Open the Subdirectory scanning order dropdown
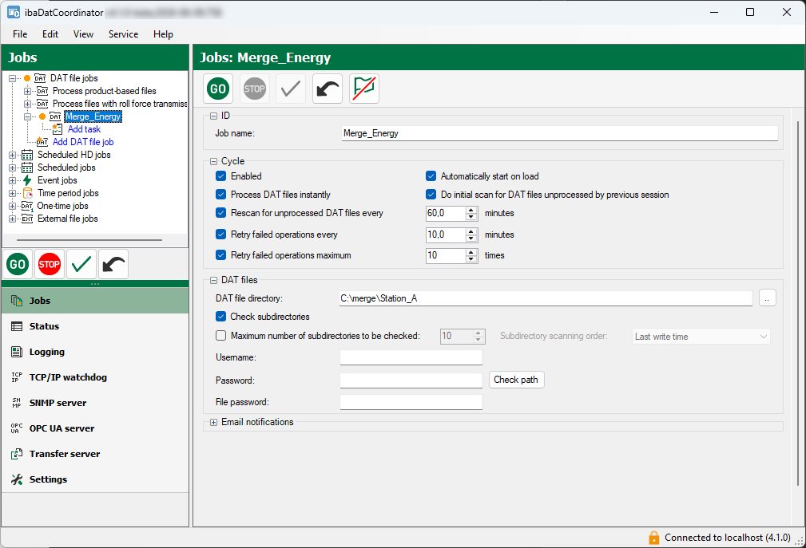 click(701, 337)
